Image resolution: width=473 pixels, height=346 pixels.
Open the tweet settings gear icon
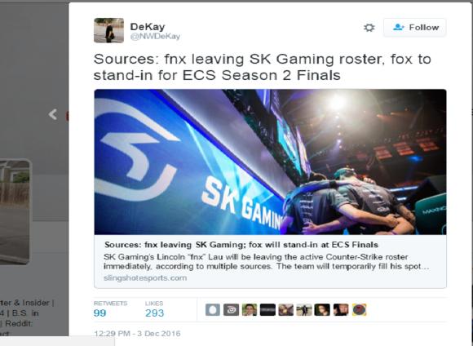tap(369, 28)
